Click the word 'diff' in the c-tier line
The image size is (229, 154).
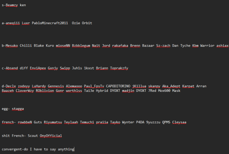click(x=24, y=68)
